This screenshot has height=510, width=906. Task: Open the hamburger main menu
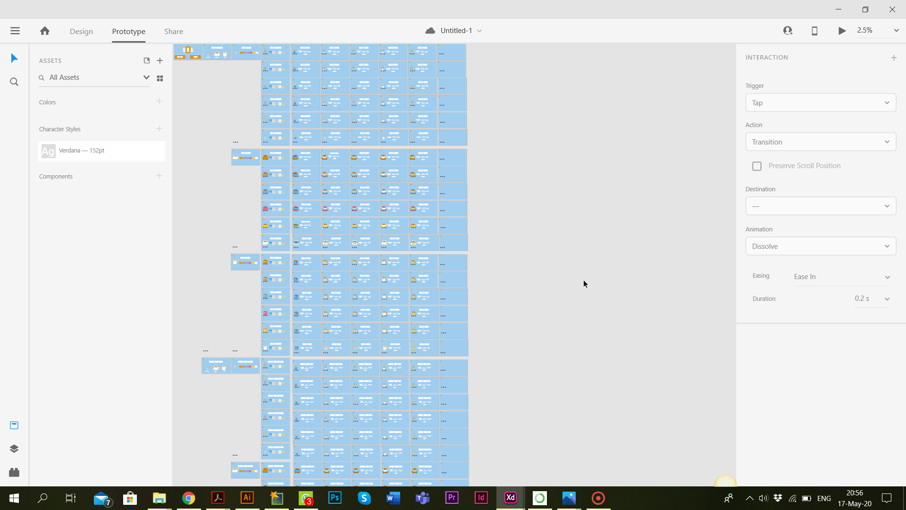coord(15,31)
